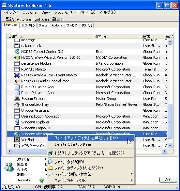Click the horizontal scrollbar right arrow
This screenshot has height=191, width=180.
point(165,151)
